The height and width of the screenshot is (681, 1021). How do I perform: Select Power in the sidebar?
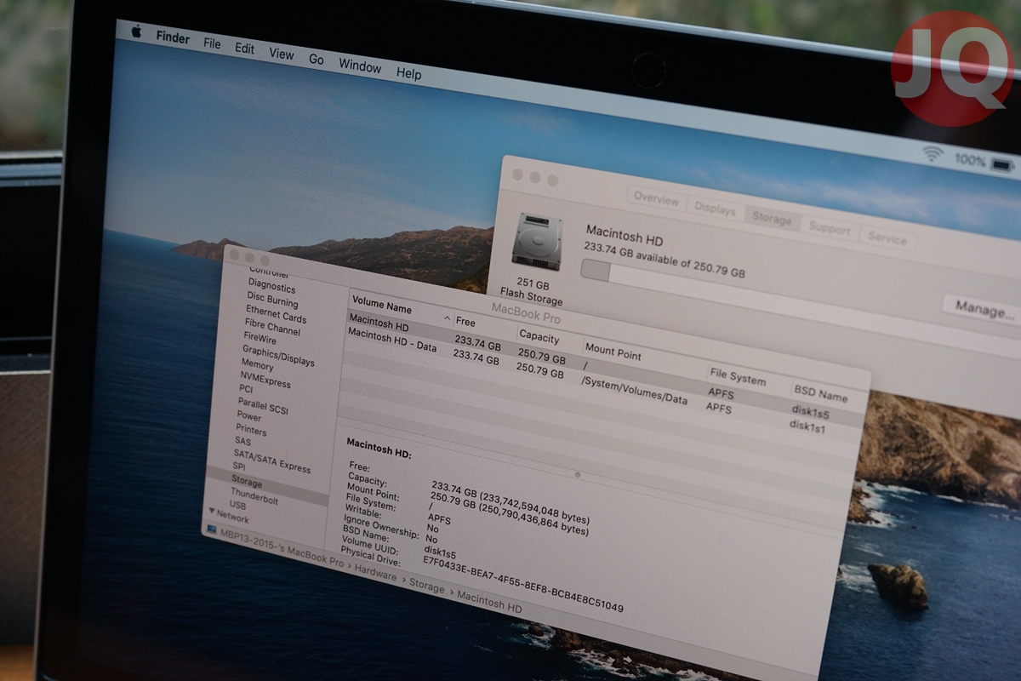coord(248,416)
